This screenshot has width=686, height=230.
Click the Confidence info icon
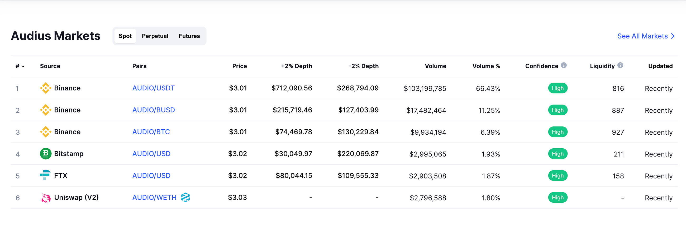564,65
